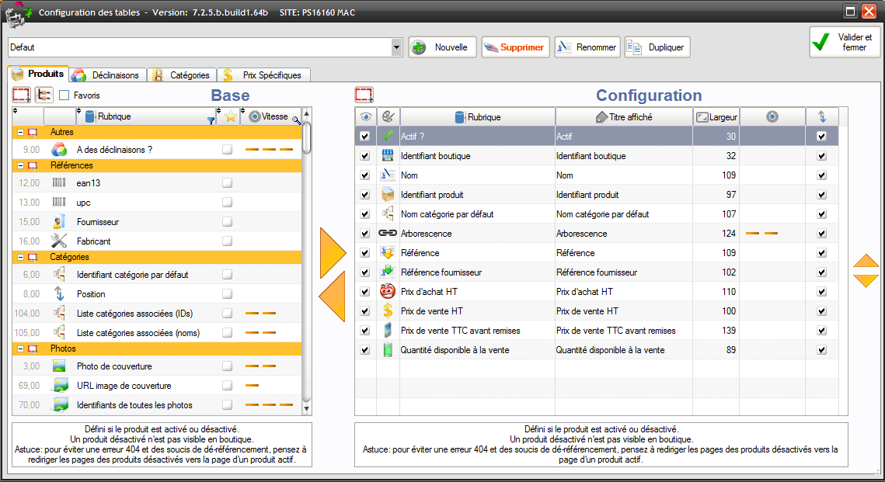Click the edit column header icon beside eye
Image resolution: width=885 pixels, height=482 pixels.
[388, 116]
